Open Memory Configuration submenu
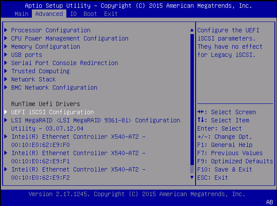 pos(46,47)
